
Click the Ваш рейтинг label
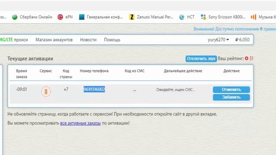[231, 59]
